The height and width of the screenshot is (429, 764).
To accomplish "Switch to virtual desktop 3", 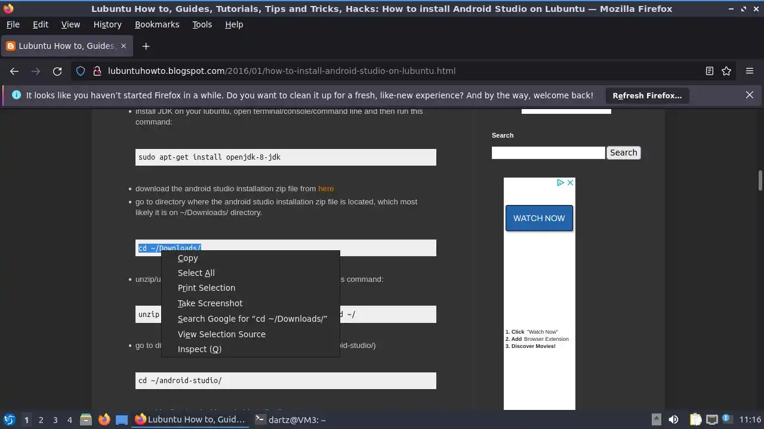I will 55,420.
